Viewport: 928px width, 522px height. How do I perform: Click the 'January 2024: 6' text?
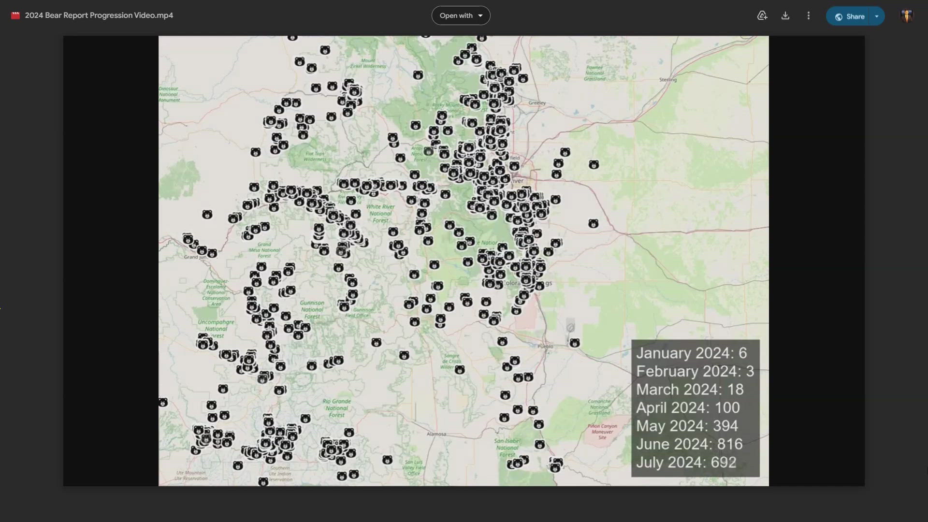692,353
